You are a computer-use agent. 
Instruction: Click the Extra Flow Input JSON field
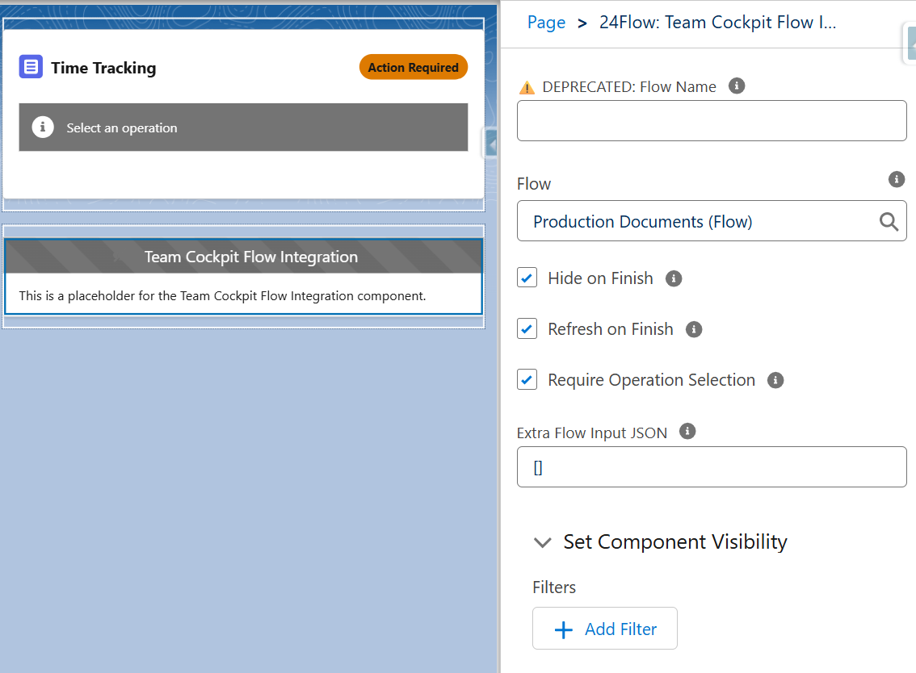click(712, 467)
